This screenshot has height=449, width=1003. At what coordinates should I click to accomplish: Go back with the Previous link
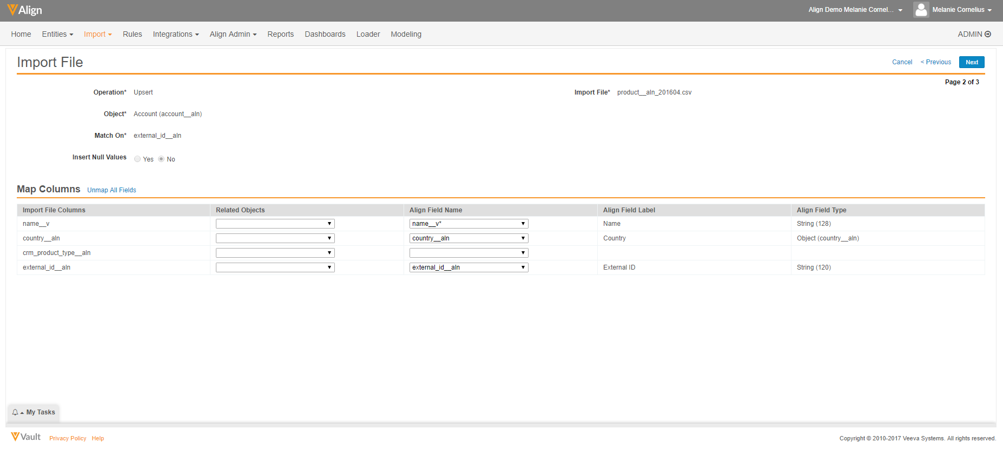(x=936, y=62)
